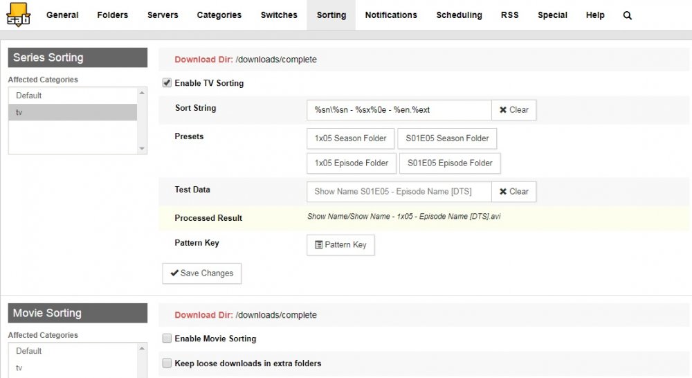Disable the Enable TV Sorting checkbox

point(167,82)
